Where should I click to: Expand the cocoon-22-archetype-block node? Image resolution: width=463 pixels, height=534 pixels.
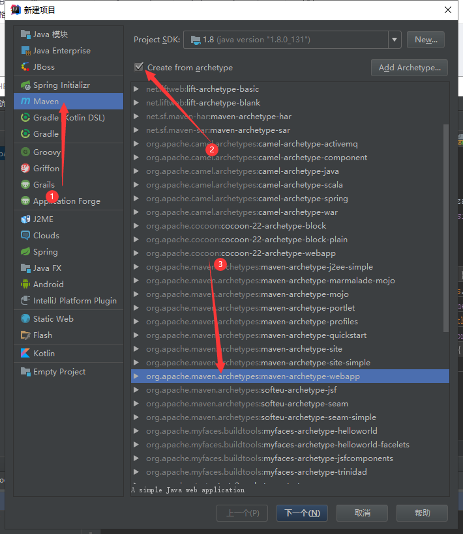[136, 226]
